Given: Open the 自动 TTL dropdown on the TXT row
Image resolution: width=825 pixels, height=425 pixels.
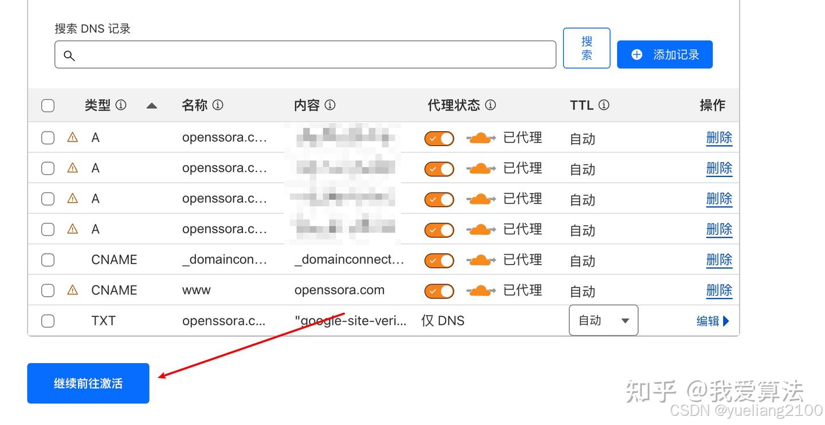Looking at the screenshot, I should pyautogui.click(x=603, y=320).
